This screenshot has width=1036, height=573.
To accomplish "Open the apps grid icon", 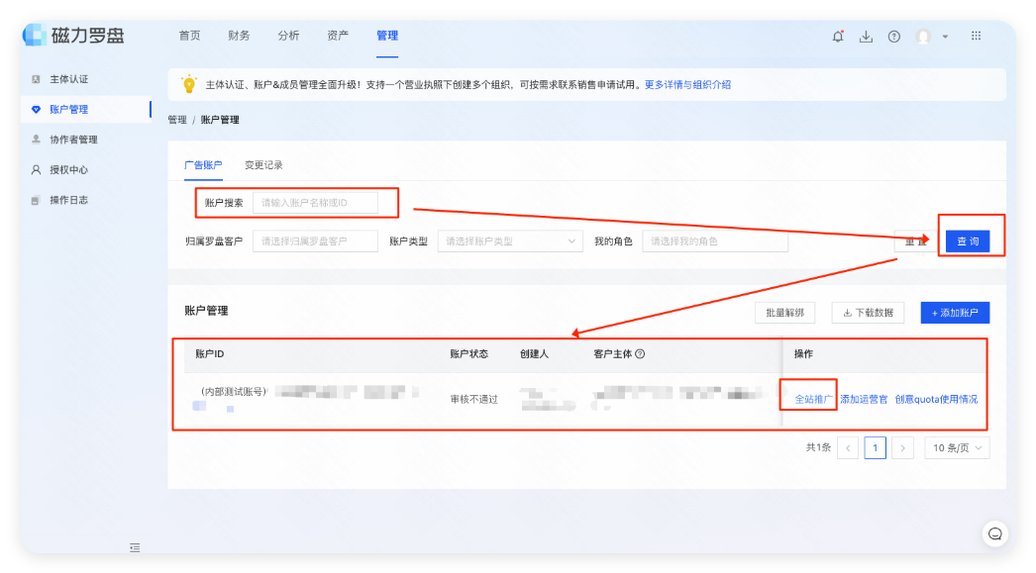I will click(976, 36).
